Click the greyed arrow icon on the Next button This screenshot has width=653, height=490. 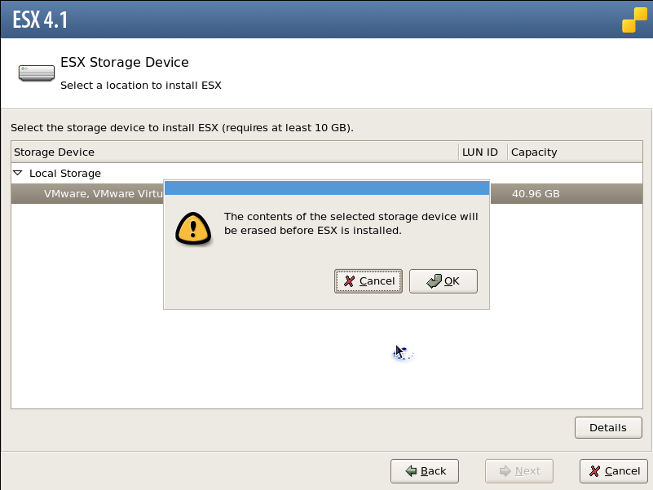505,471
